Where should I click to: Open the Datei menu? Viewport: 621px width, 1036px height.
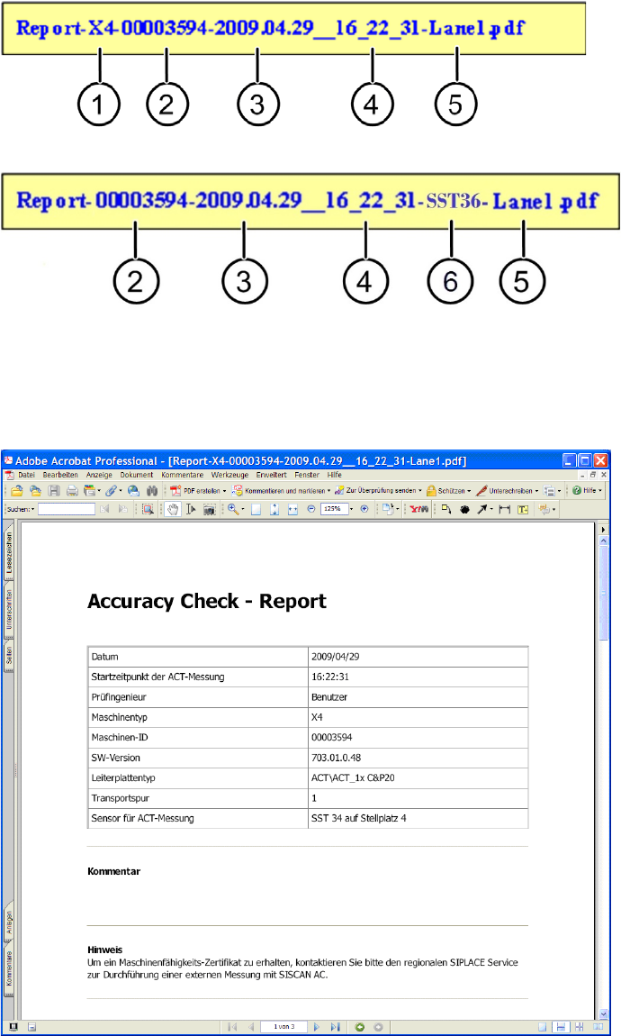click(x=26, y=475)
